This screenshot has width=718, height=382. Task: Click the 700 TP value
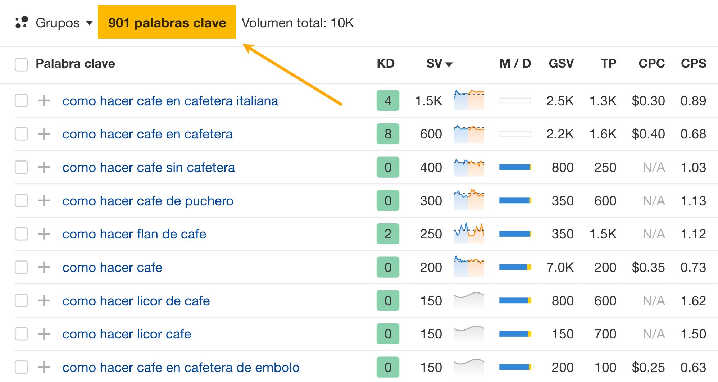(605, 334)
